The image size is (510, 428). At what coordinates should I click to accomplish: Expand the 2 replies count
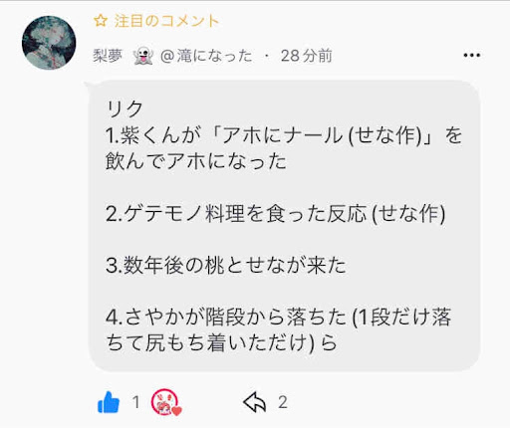(x=283, y=402)
